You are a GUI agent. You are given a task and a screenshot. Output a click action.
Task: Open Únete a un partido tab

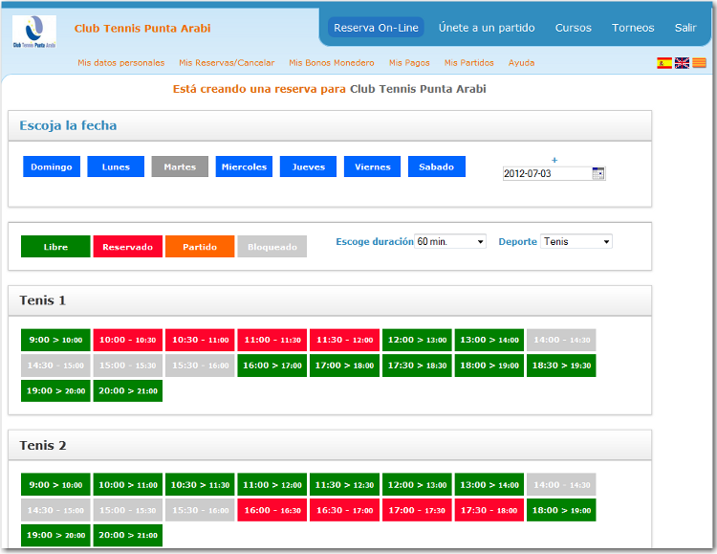(x=487, y=28)
